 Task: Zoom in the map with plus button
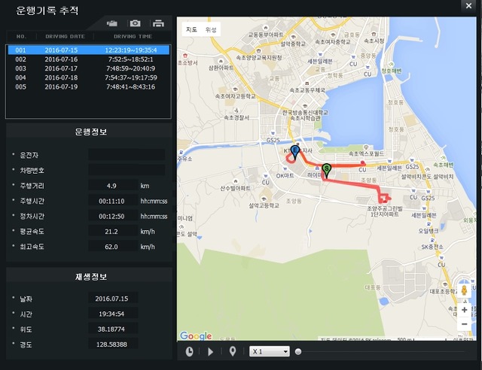[x=465, y=310]
